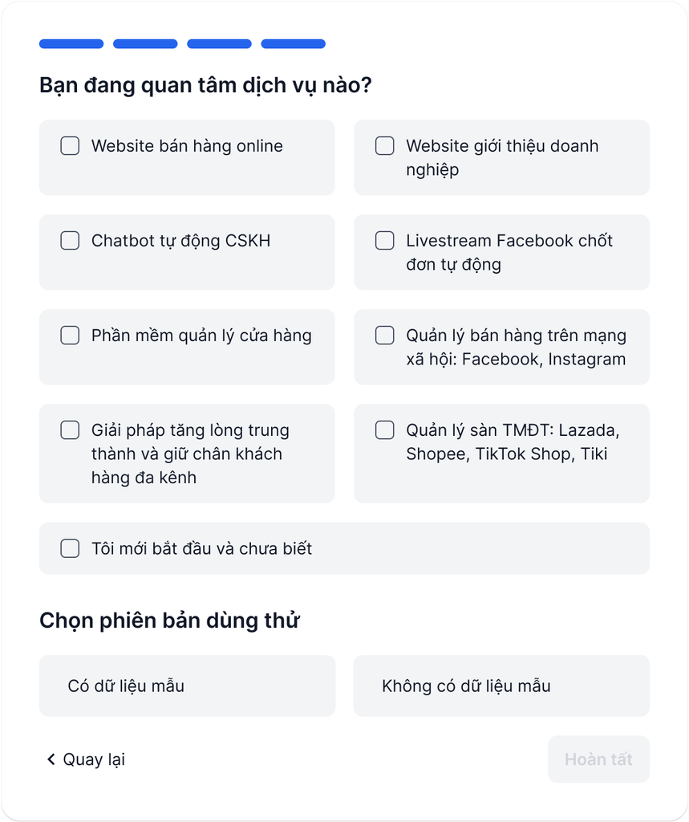
Task: Choose the Không có dữ liệu mẫu option
Action: click(501, 686)
